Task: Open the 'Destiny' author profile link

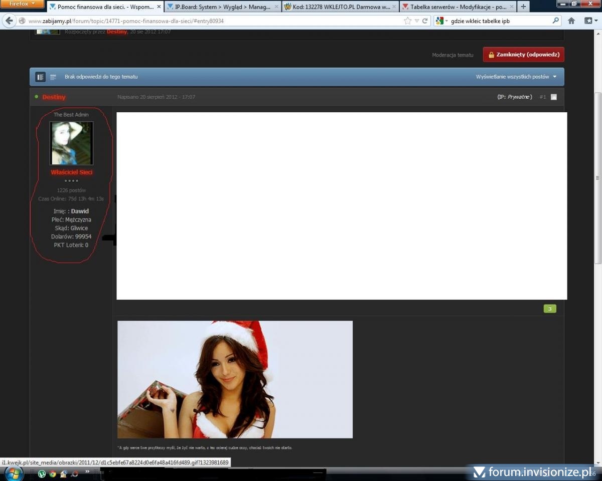Action: [x=54, y=97]
